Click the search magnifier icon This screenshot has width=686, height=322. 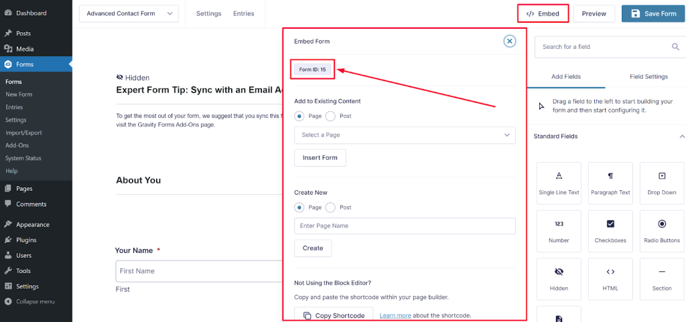[x=675, y=47]
